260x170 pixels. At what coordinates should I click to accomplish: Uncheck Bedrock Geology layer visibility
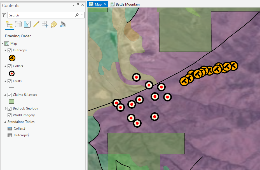tap(10, 109)
